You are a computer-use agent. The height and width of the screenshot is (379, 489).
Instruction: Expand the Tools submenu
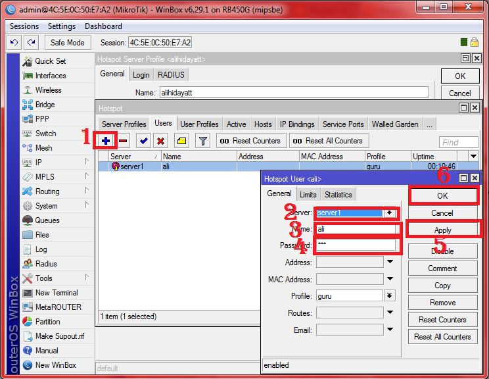(x=87, y=277)
